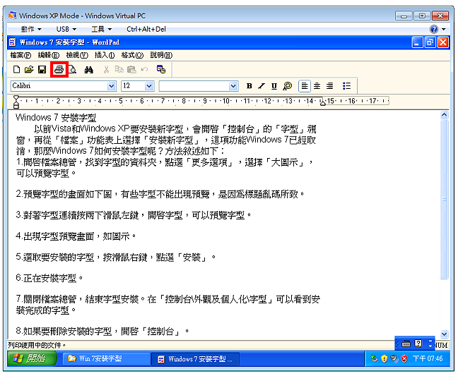The image size is (458, 376).
Task: Toggle bold formatting
Action: pos(249,86)
